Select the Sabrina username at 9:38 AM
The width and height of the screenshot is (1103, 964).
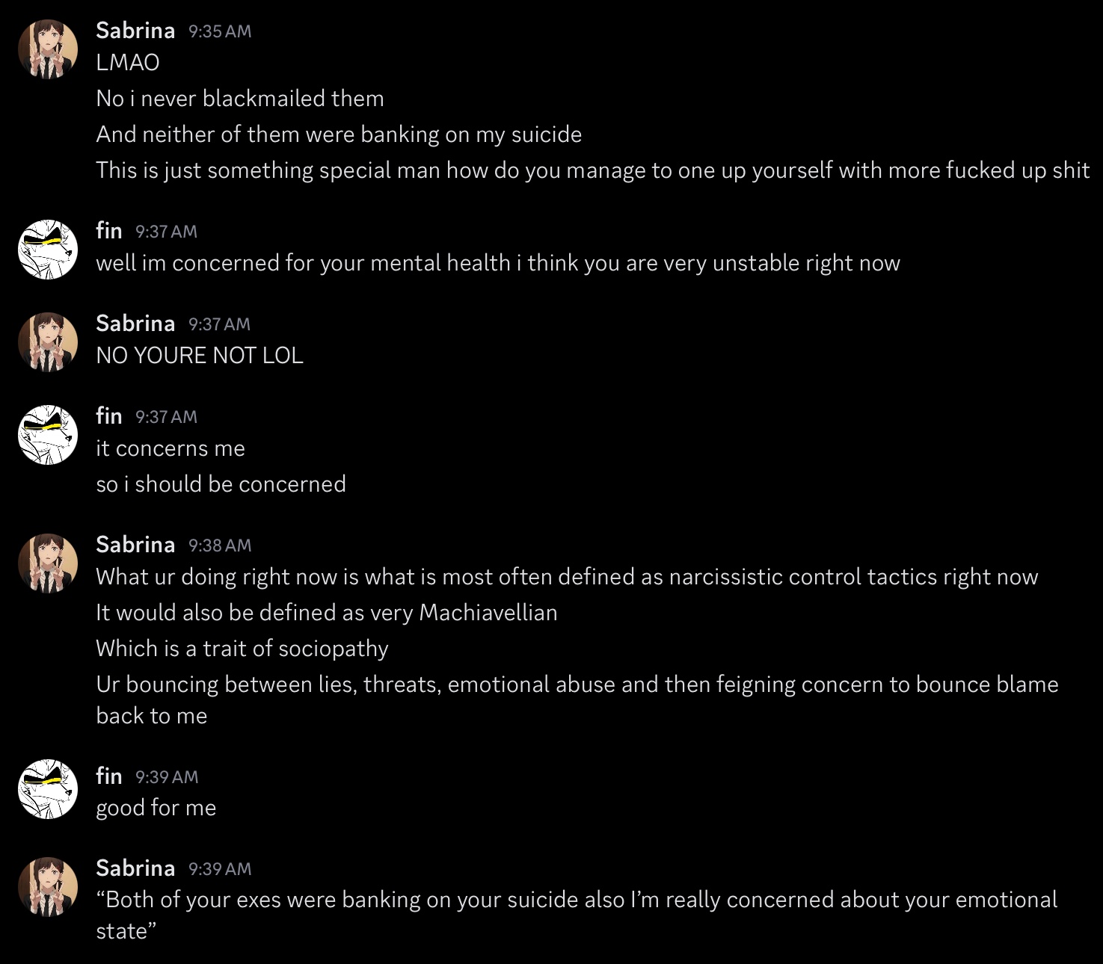(135, 545)
